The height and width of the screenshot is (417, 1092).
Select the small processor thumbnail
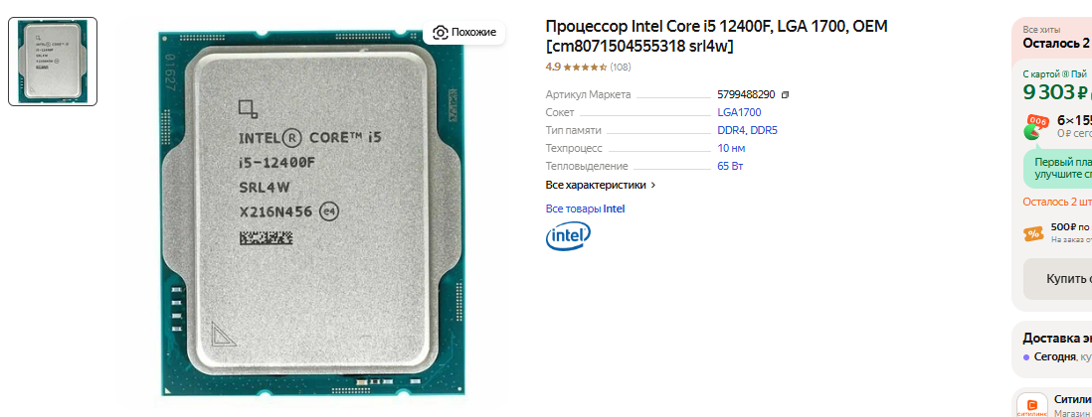(53, 62)
